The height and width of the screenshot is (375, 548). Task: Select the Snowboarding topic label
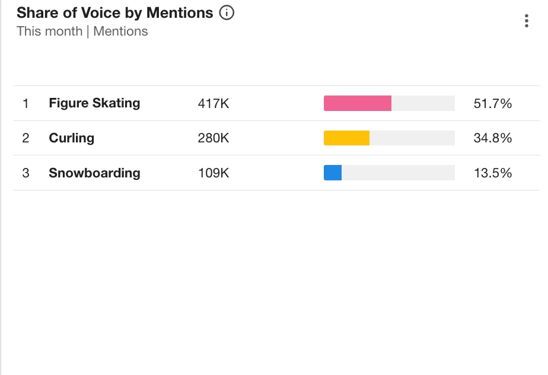coord(94,173)
